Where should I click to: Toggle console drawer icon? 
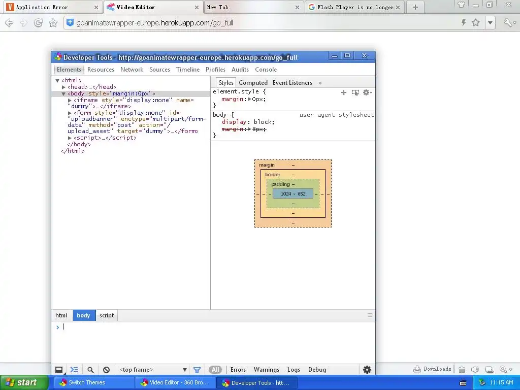click(74, 370)
